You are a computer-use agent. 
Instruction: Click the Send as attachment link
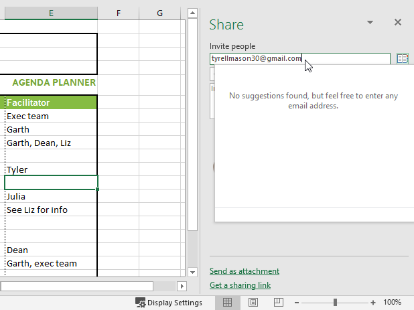point(245,271)
